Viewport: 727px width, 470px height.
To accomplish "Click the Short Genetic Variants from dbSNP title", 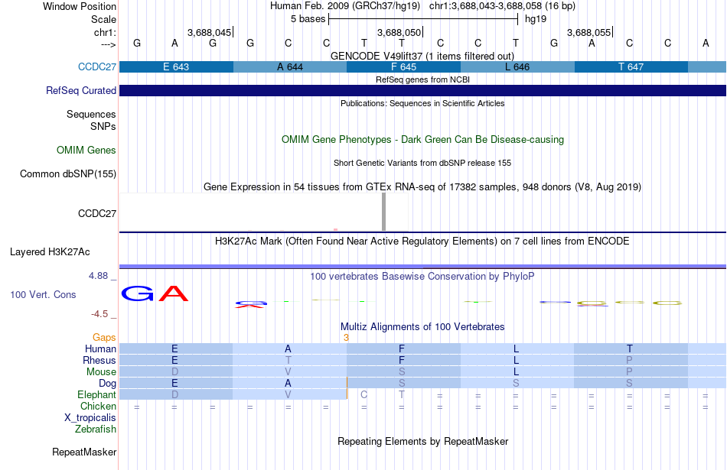I will 422,163.
